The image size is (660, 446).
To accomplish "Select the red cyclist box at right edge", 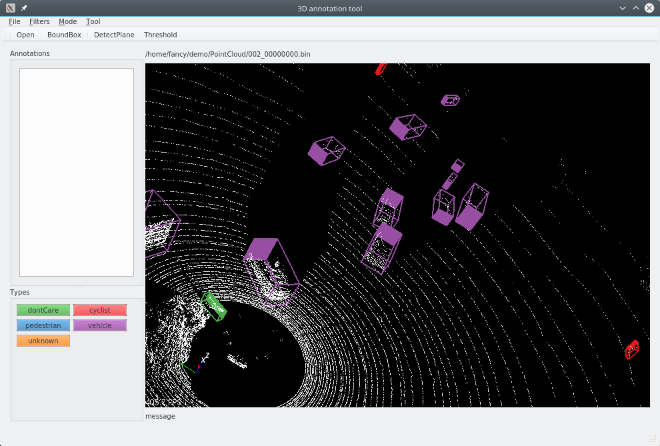I will point(632,349).
